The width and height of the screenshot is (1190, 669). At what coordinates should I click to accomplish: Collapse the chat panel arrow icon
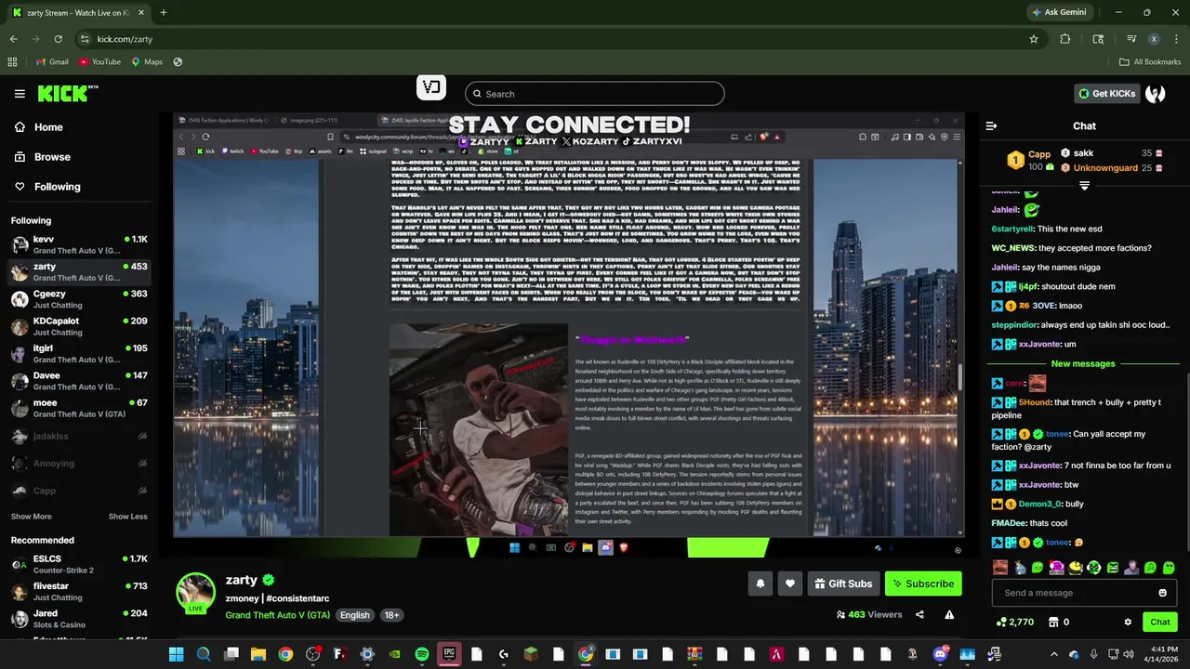(x=991, y=125)
